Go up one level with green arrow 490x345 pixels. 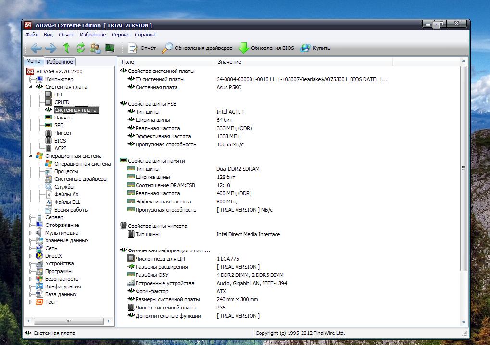coord(66,48)
